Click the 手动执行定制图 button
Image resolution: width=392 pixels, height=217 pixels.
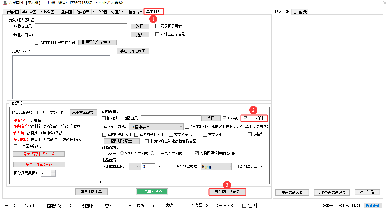[x=133, y=51]
